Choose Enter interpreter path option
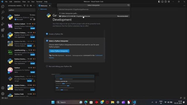The width and height of the screenshot is (187, 105). click(93, 13)
